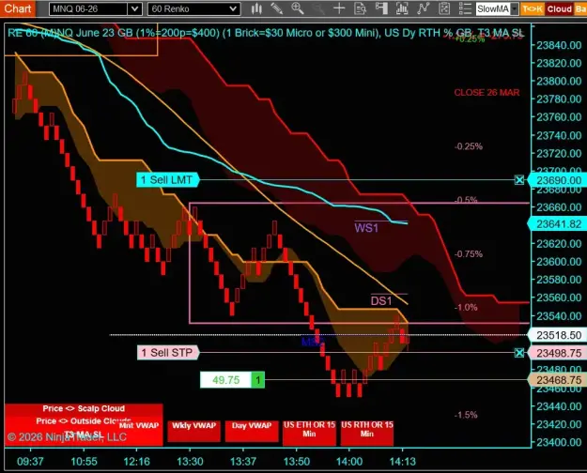The height and width of the screenshot is (473, 587).
Task: Select the 1 Sell LMT order label
Action: [x=168, y=180]
